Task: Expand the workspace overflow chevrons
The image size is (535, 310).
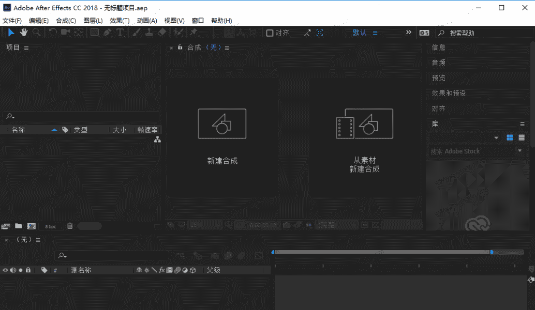Action: [x=409, y=33]
